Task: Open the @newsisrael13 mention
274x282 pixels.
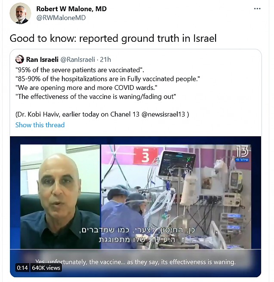Action: (163, 114)
